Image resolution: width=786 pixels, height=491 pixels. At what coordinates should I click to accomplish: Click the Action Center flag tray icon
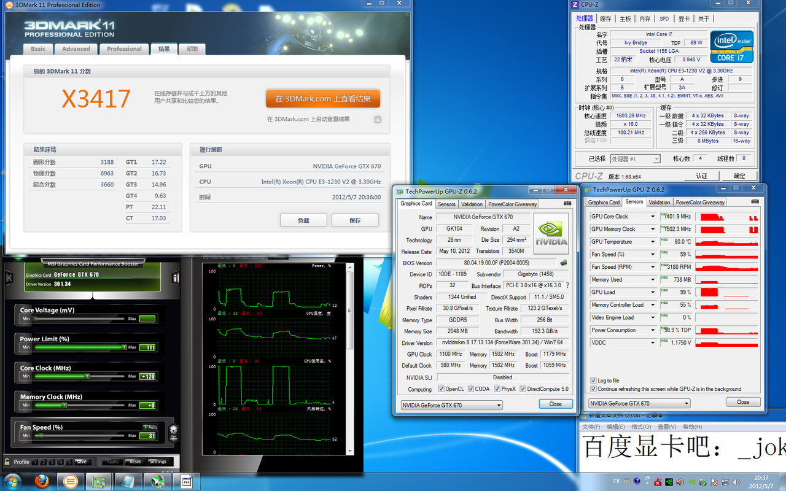(x=714, y=482)
